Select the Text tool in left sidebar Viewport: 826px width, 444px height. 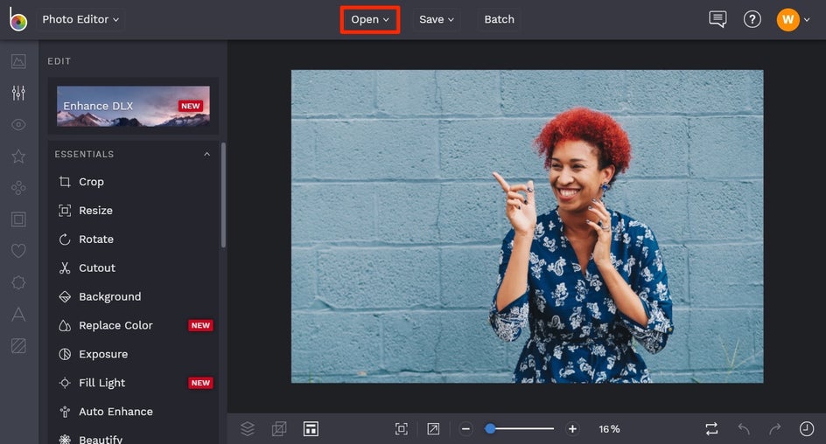pos(18,315)
